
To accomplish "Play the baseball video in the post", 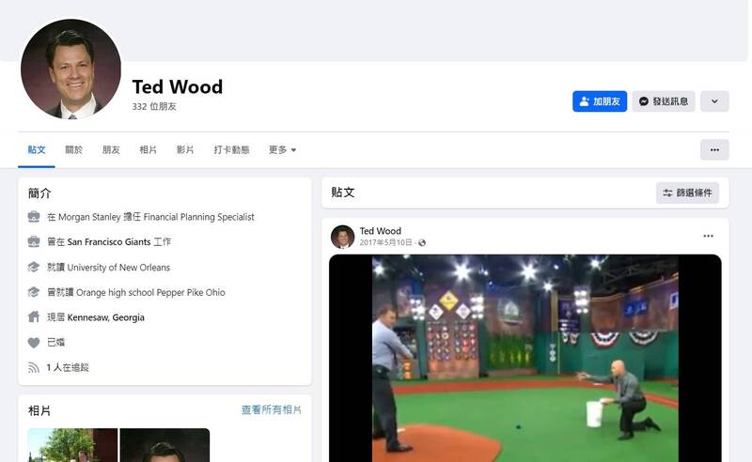I will pos(525,357).
